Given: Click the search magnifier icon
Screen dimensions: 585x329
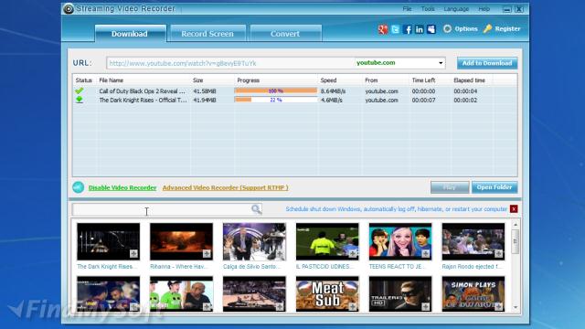Looking at the screenshot, I should pos(256,209).
